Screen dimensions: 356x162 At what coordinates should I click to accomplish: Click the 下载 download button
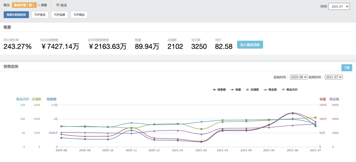347,67
